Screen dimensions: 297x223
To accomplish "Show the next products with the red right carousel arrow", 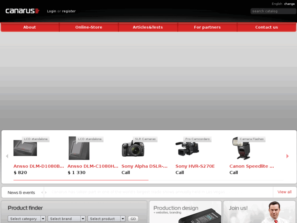I will click(x=287, y=156).
